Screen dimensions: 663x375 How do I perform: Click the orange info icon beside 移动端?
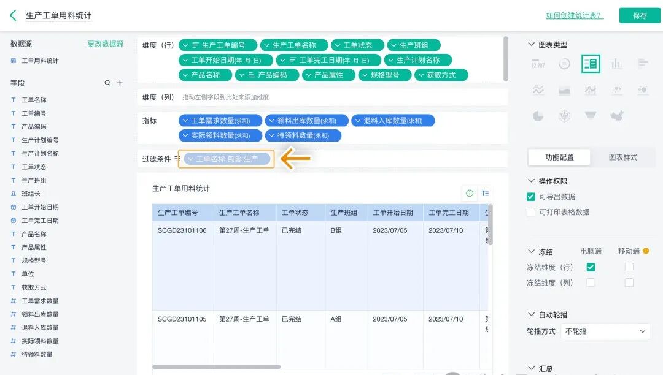tap(646, 251)
